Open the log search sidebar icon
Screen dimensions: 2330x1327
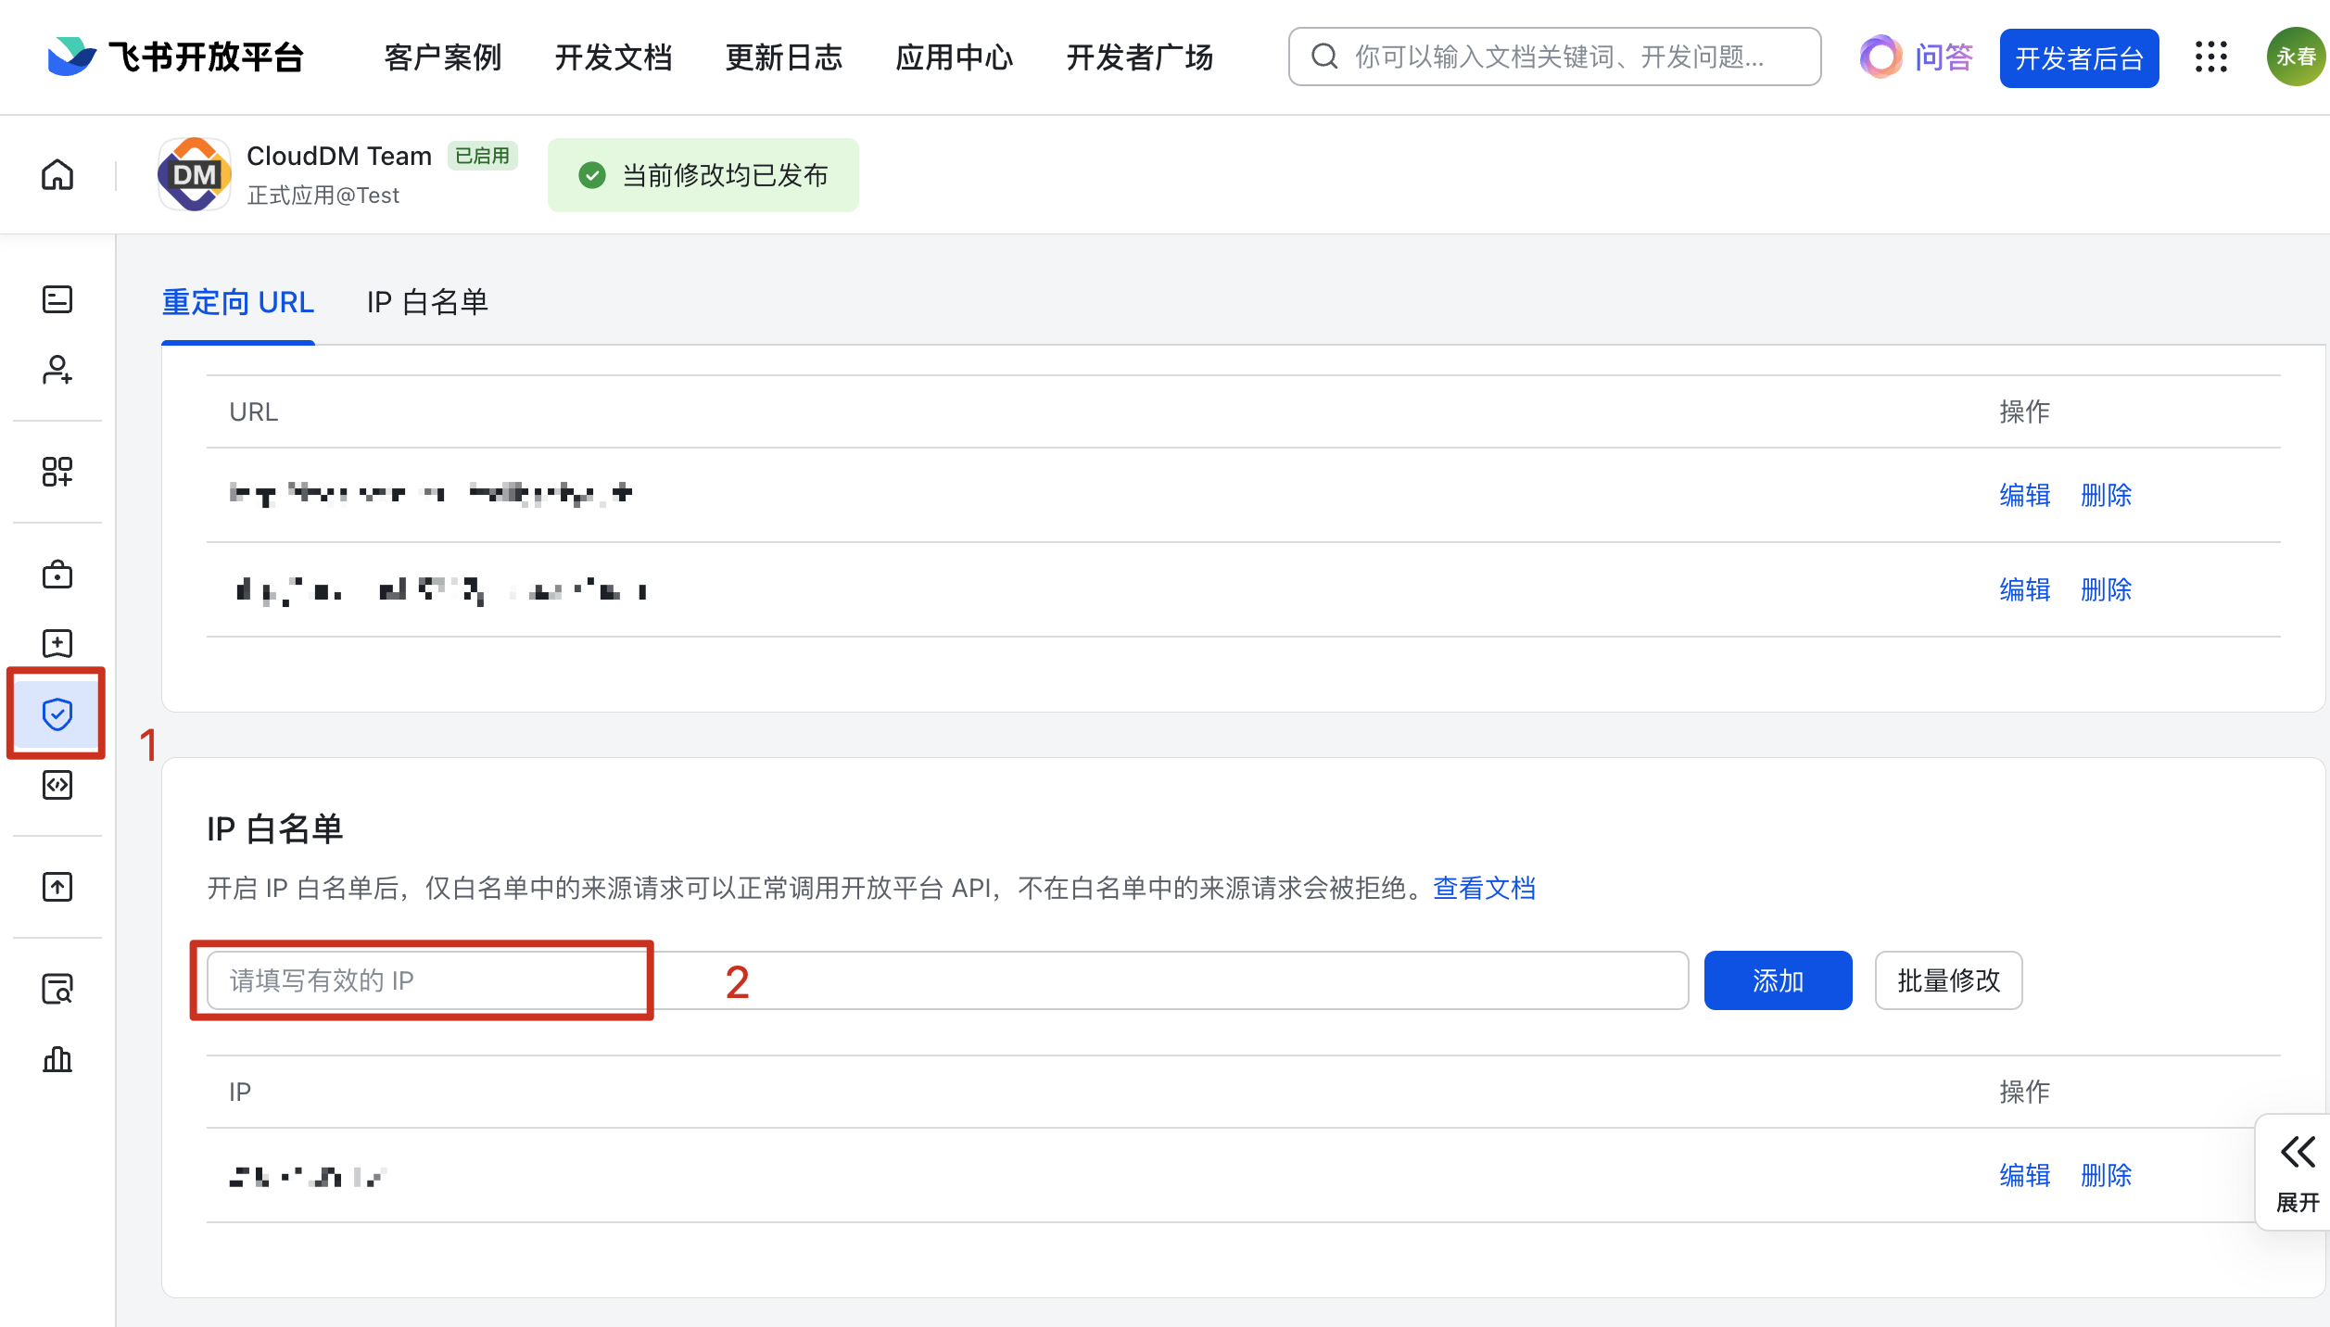[x=57, y=989]
